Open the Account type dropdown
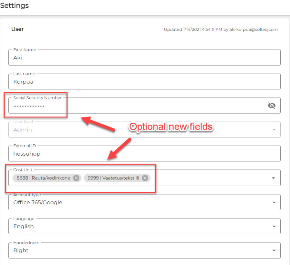 [274, 202]
